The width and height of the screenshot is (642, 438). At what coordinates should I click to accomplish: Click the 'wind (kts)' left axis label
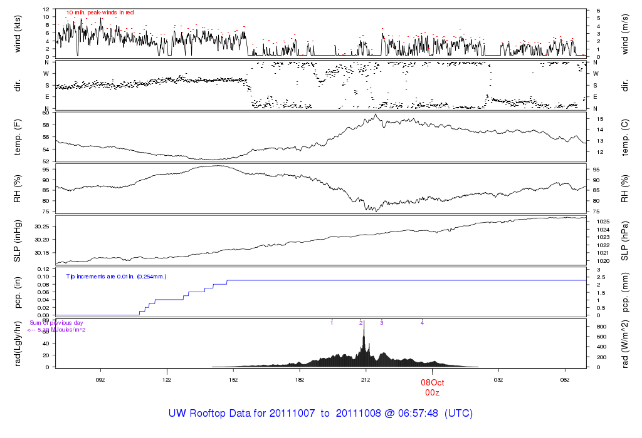click(x=17, y=34)
